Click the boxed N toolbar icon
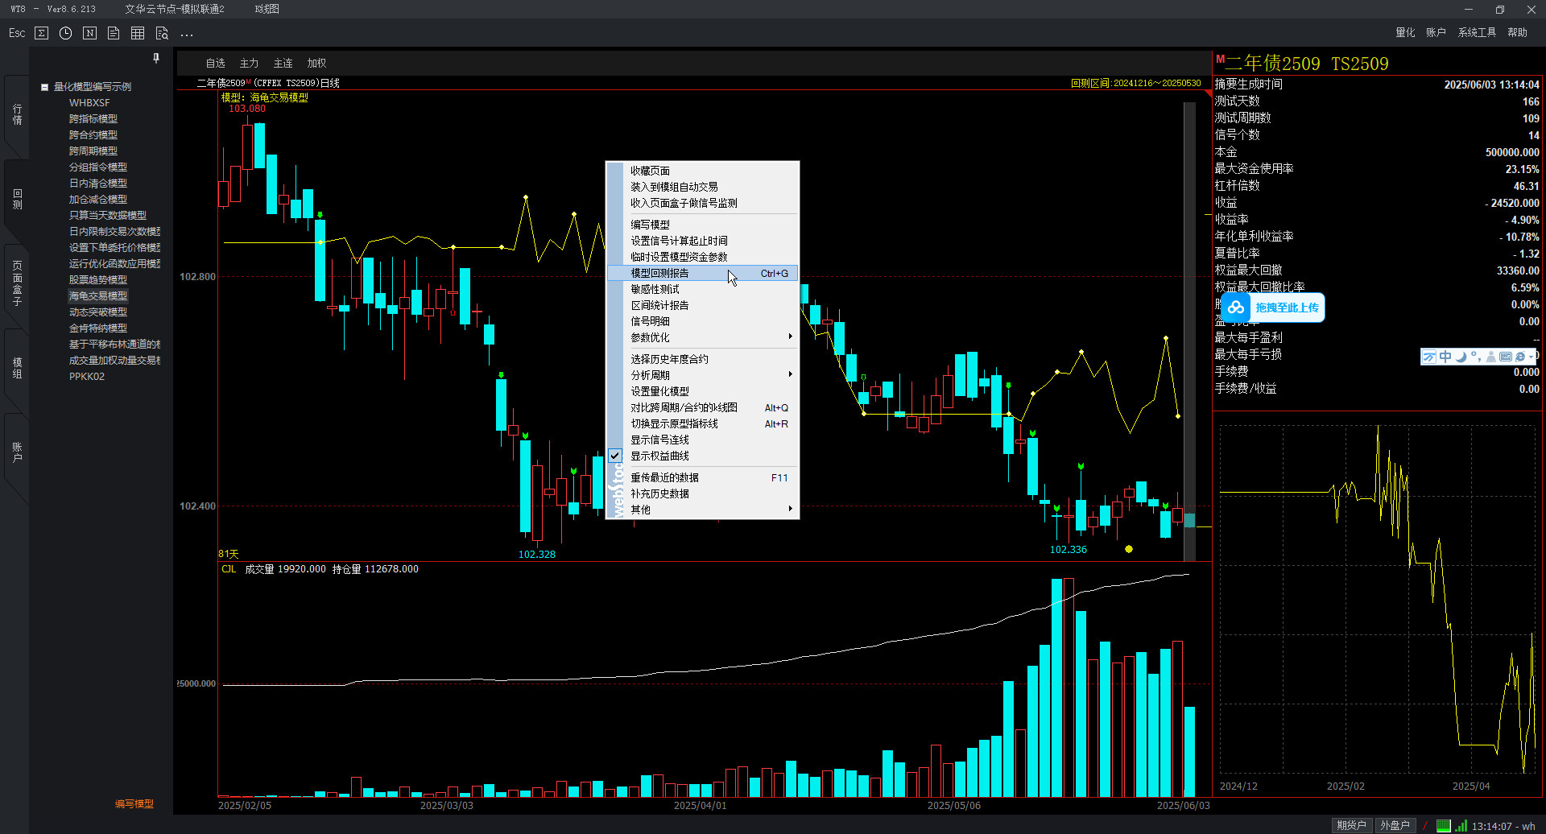Image resolution: width=1546 pixels, height=834 pixels. coord(90,33)
